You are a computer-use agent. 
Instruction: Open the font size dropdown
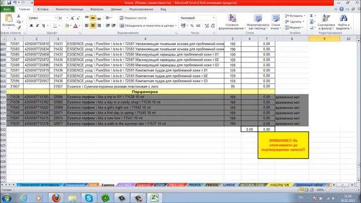pos(67,18)
